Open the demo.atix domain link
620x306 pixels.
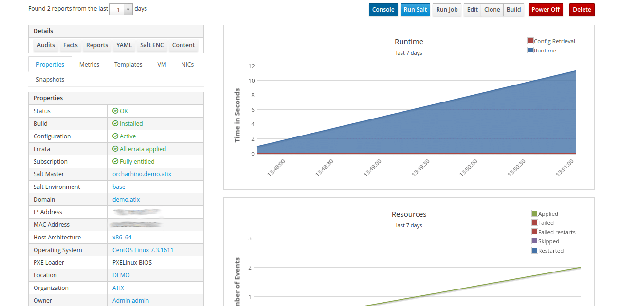[x=126, y=199]
